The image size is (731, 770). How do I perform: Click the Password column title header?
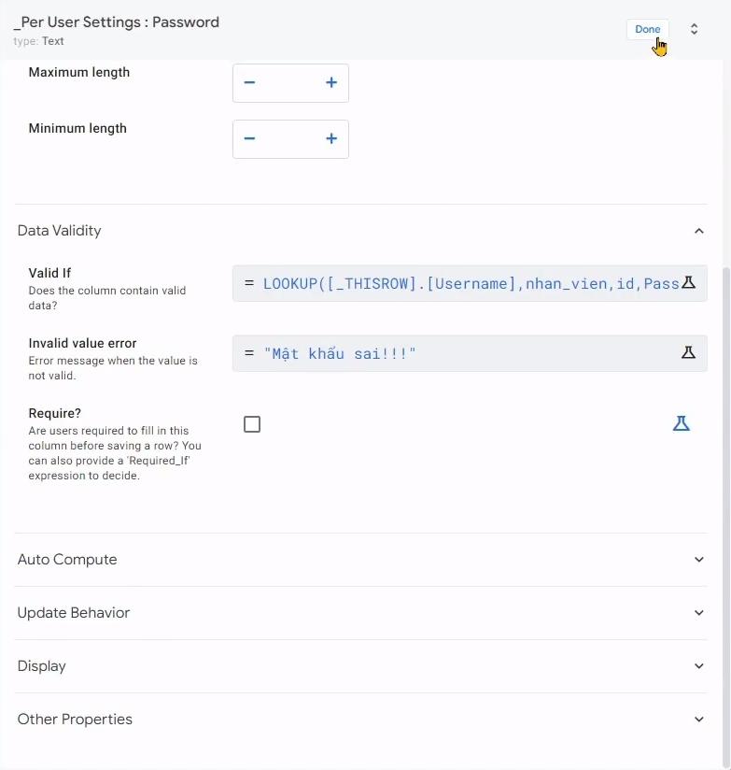tap(116, 21)
